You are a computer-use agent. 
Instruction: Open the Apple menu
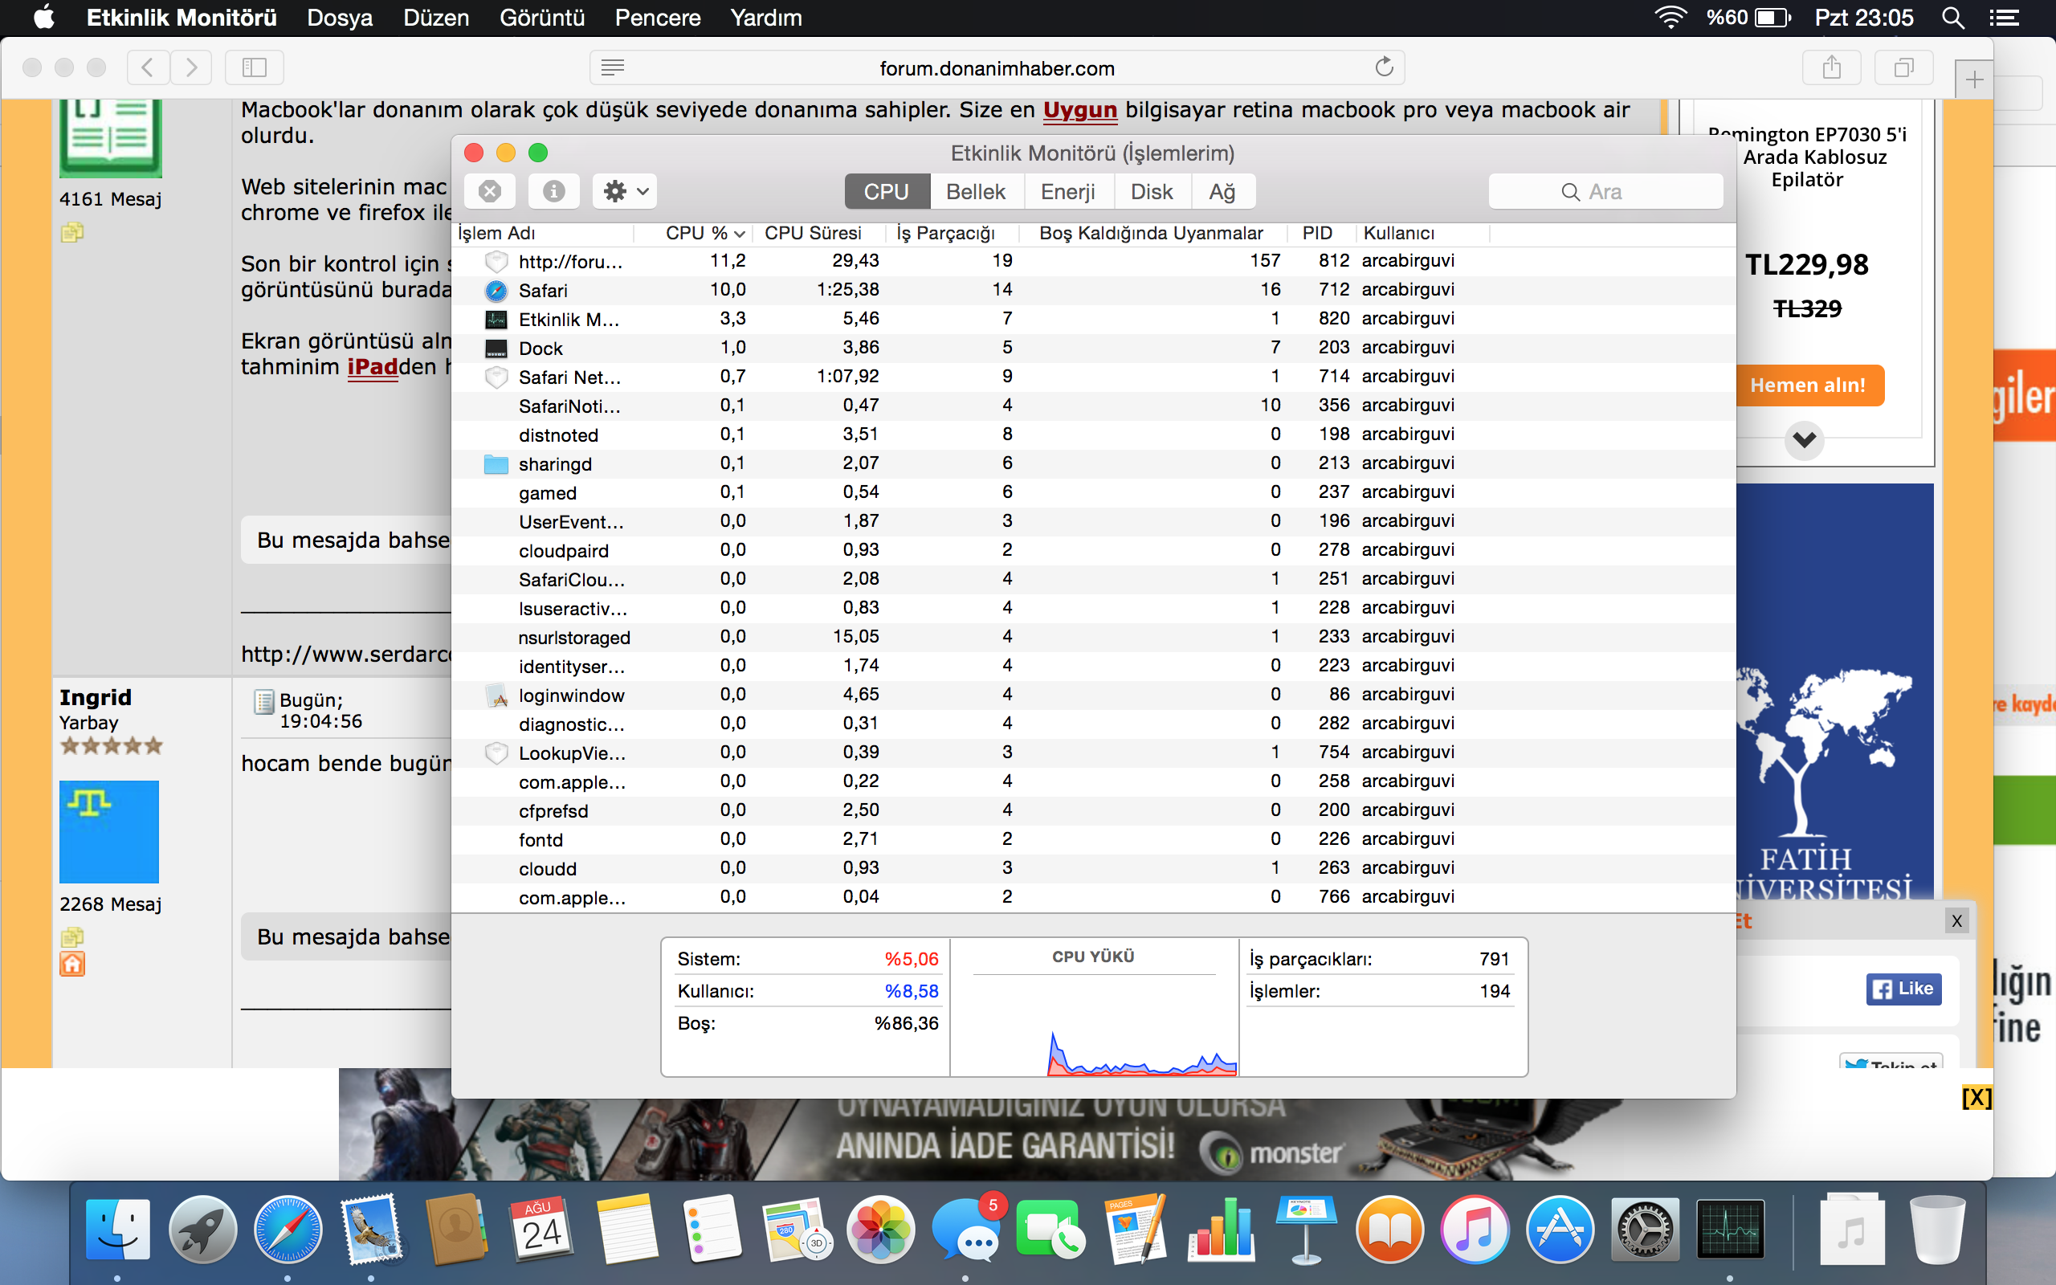44,18
